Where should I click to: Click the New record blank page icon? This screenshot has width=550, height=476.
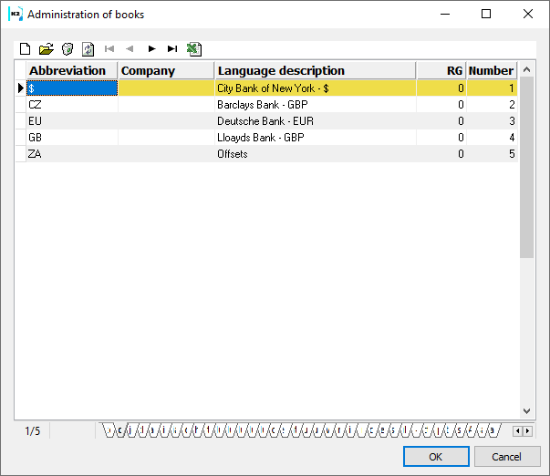coord(25,49)
